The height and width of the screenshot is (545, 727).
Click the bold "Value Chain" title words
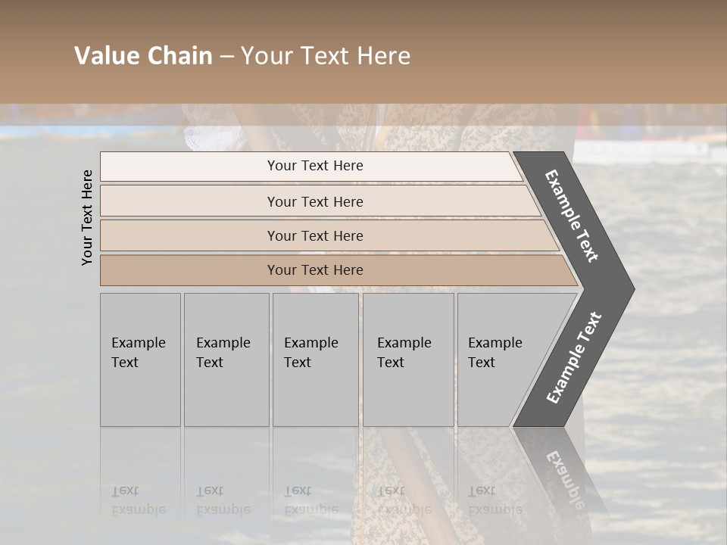143,56
